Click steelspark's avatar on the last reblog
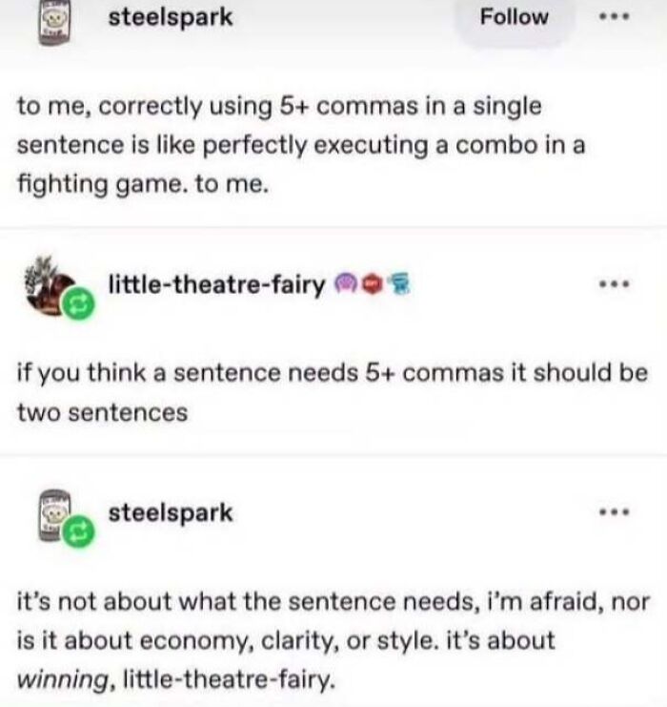 [54, 515]
